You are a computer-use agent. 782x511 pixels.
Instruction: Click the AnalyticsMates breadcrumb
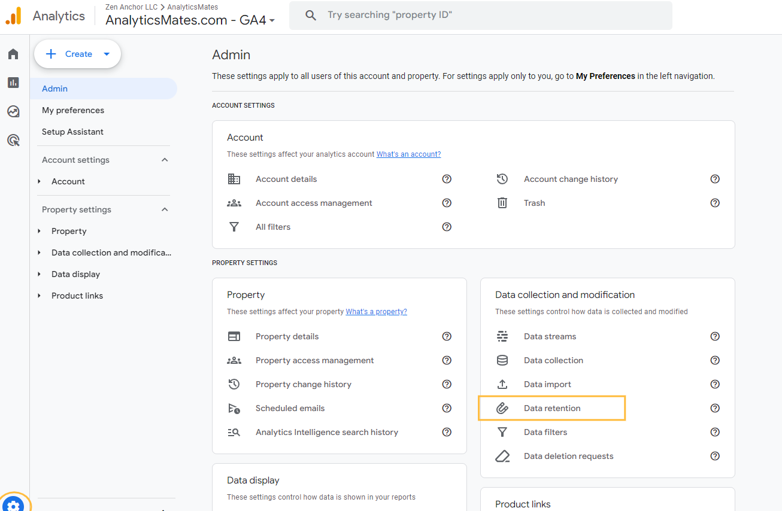193,7
